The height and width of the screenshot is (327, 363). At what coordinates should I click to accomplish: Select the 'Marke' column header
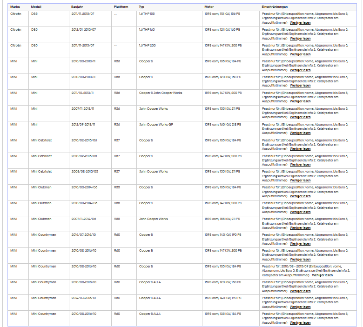(15, 7)
